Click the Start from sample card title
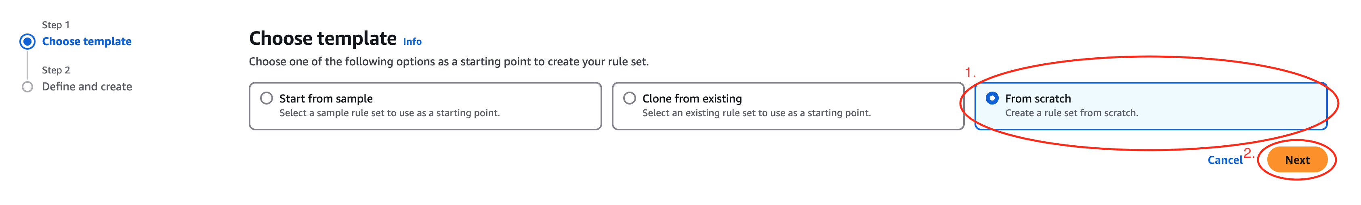Image resolution: width=1361 pixels, height=205 pixels. (326, 99)
